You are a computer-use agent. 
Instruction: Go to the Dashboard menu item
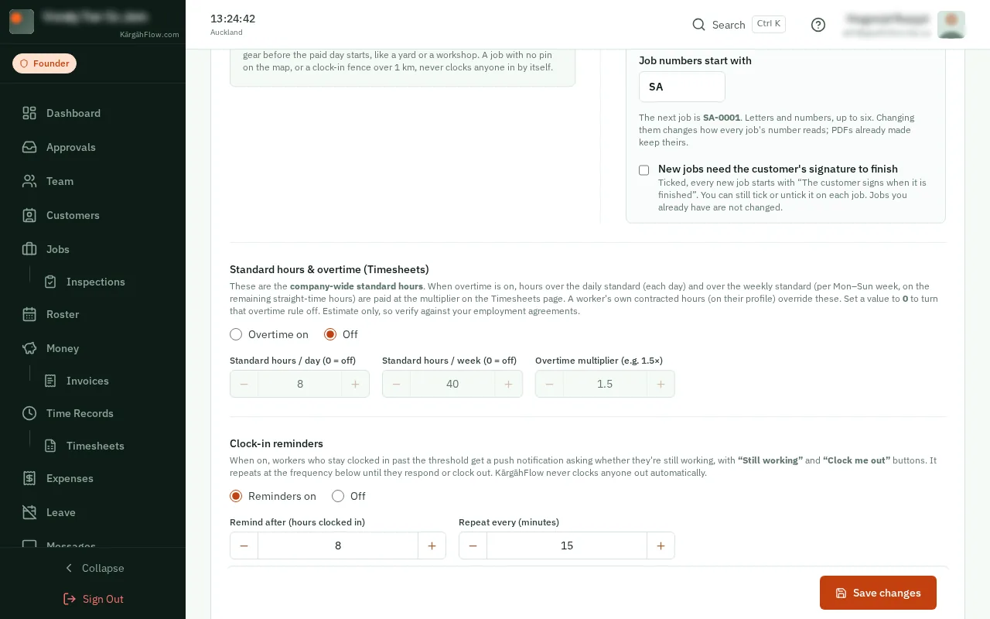tap(93, 113)
